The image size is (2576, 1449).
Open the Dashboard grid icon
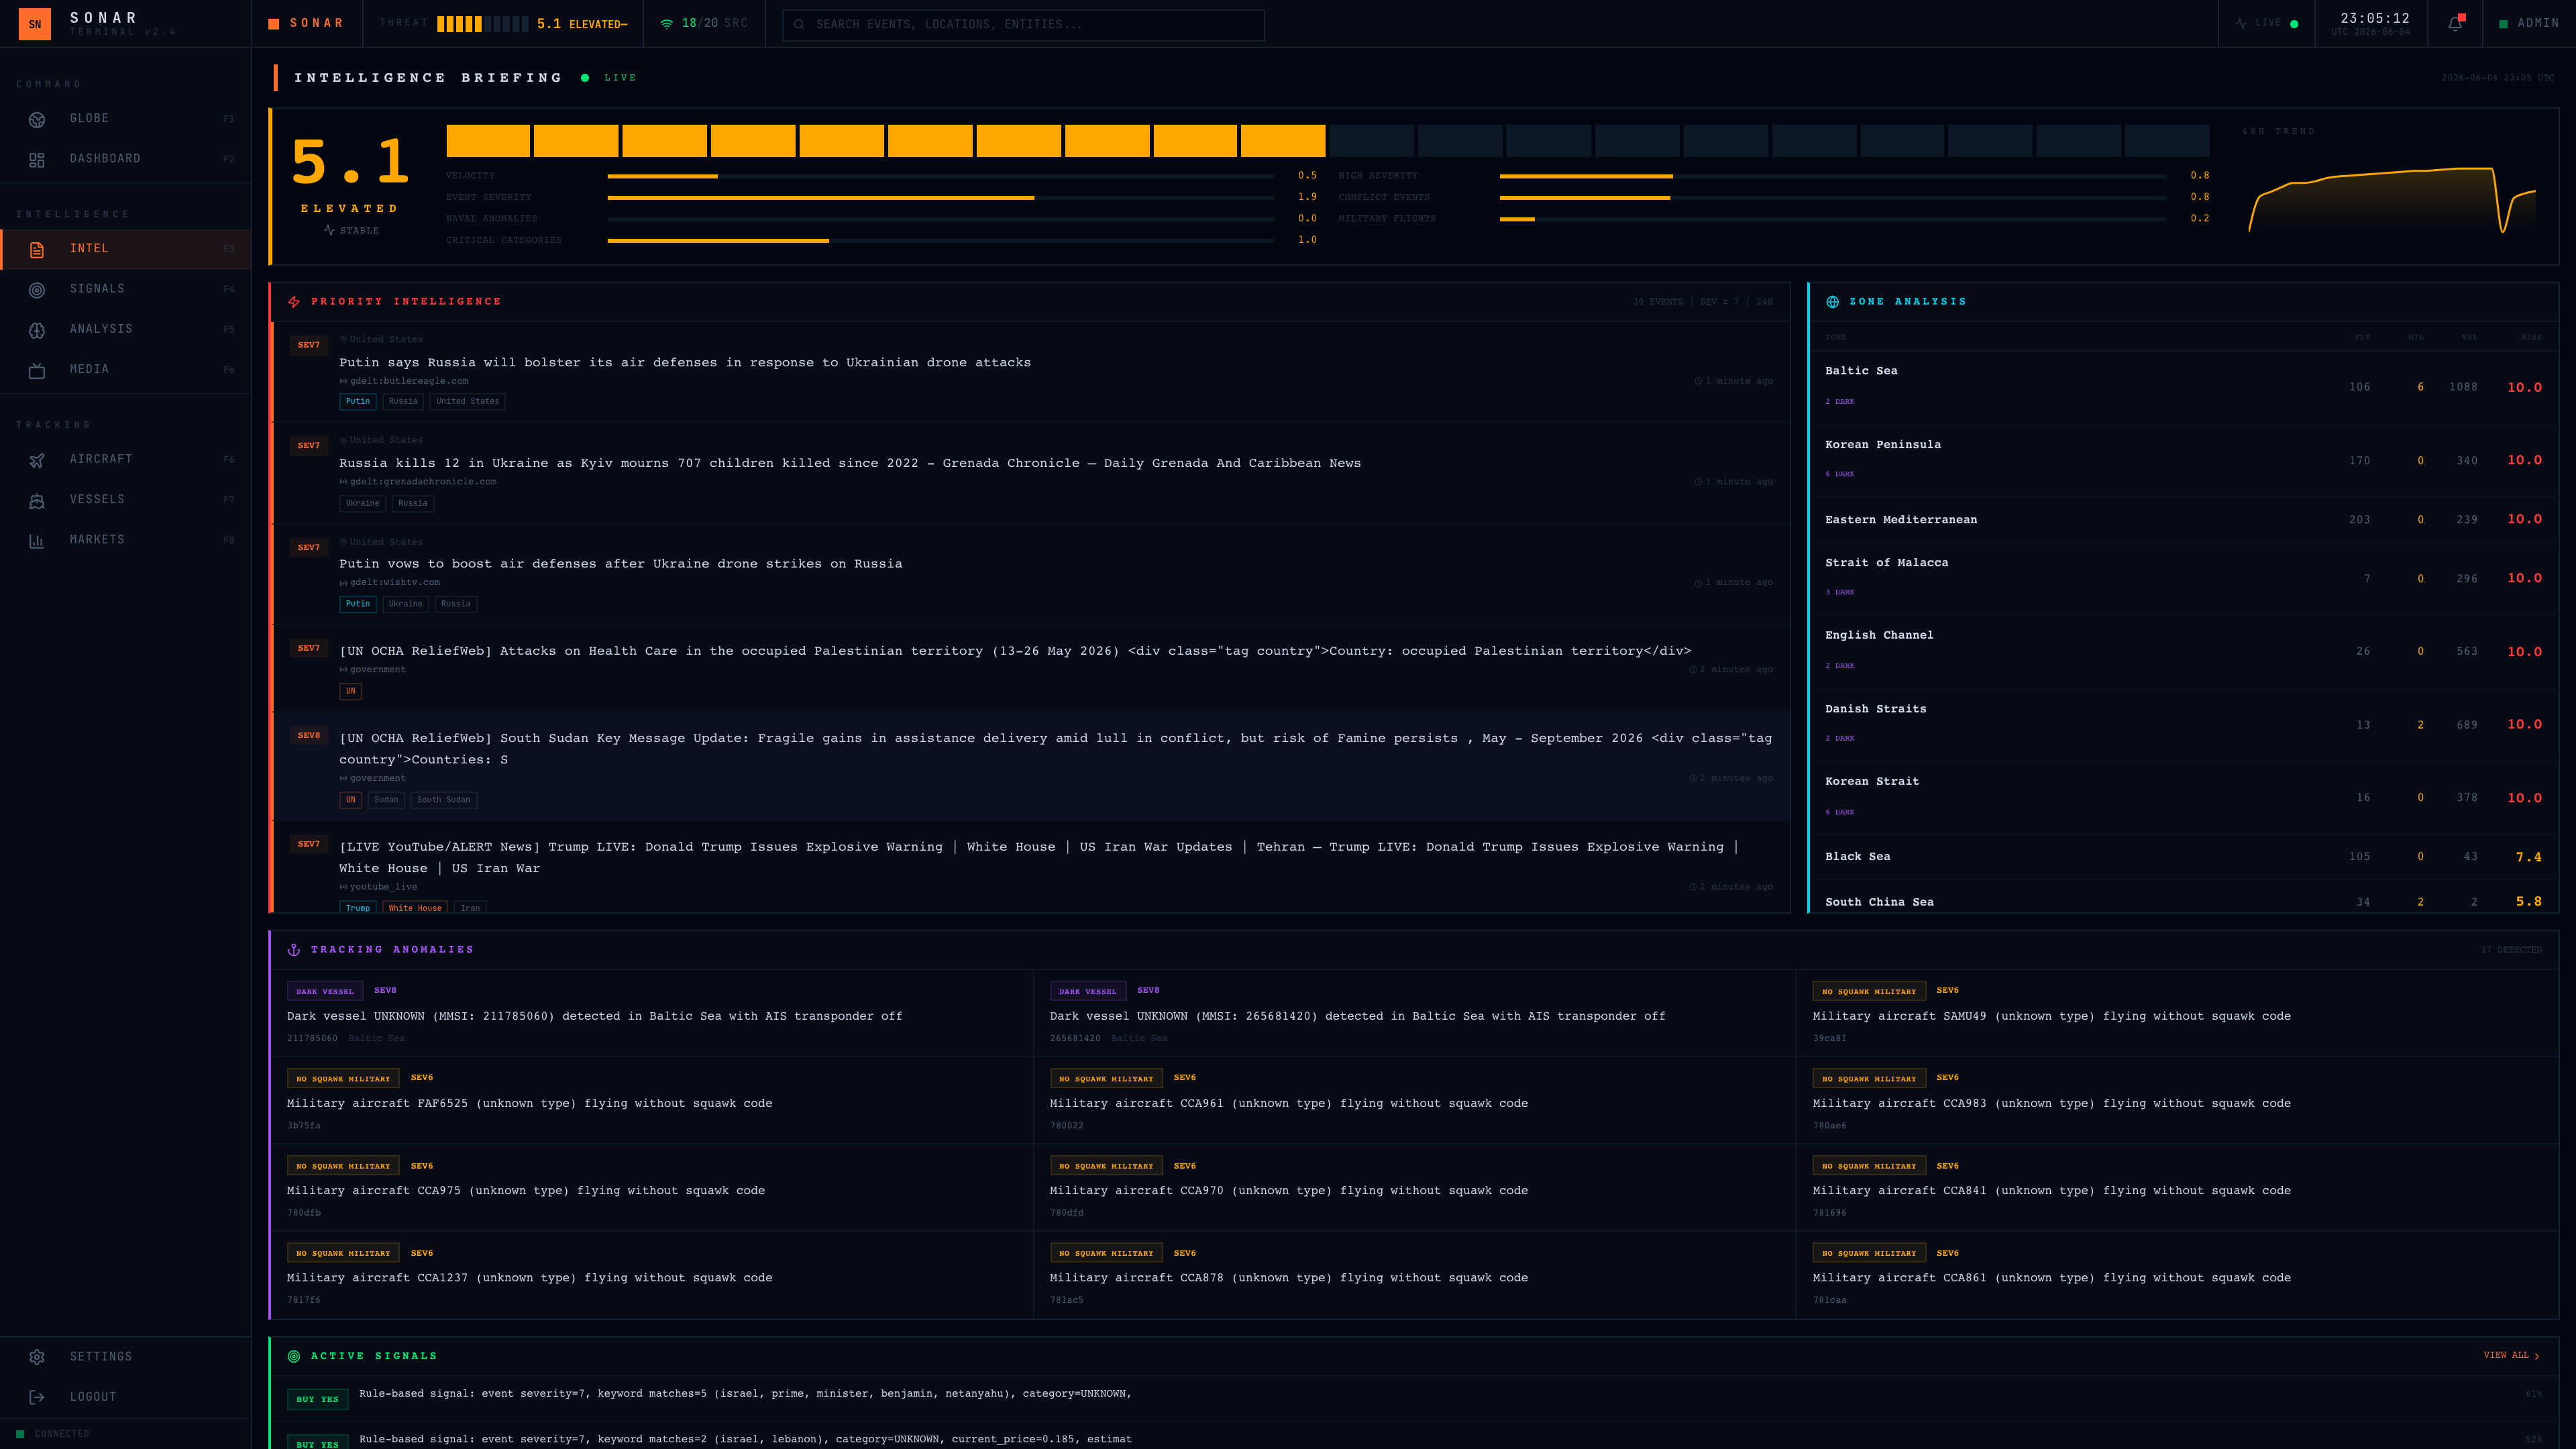(x=37, y=159)
